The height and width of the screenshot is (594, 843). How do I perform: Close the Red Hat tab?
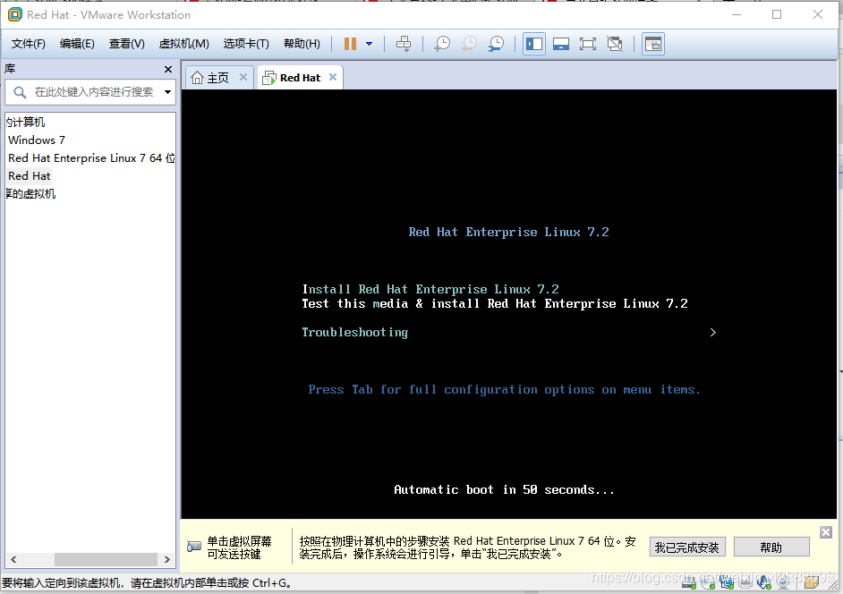333,77
